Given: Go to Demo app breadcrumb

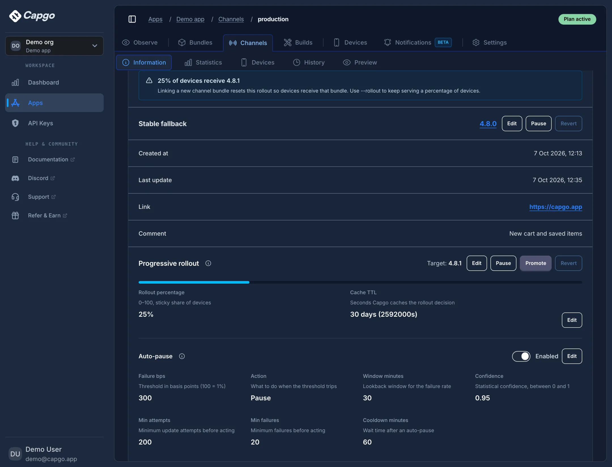Looking at the screenshot, I should [x=190, y=19].
